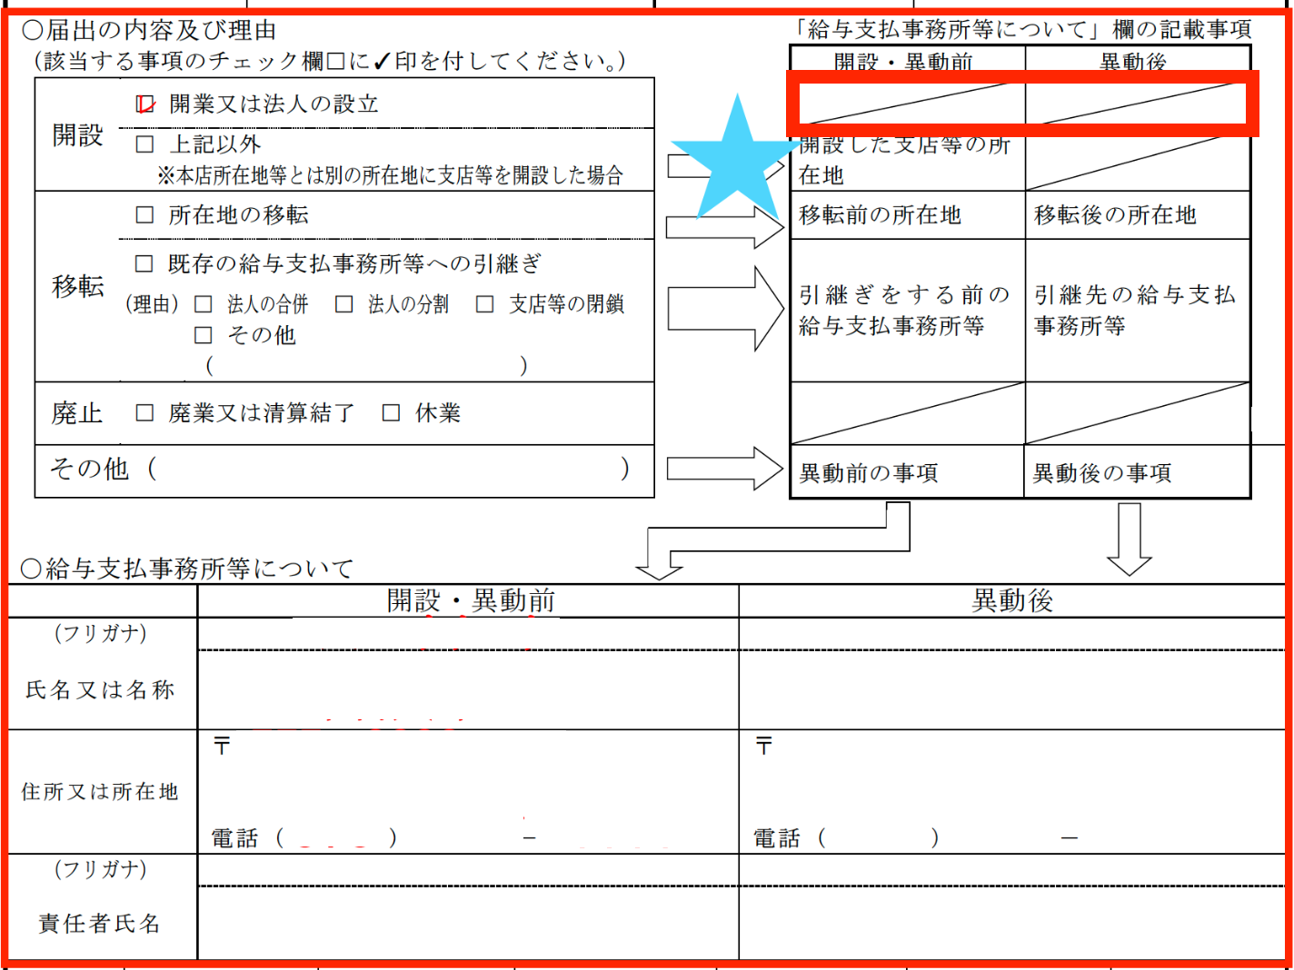This screenshot has height=970, width=1294.
Task: Click the ※本店所在地等とは別の所在地 note
Action: point(390,175)
